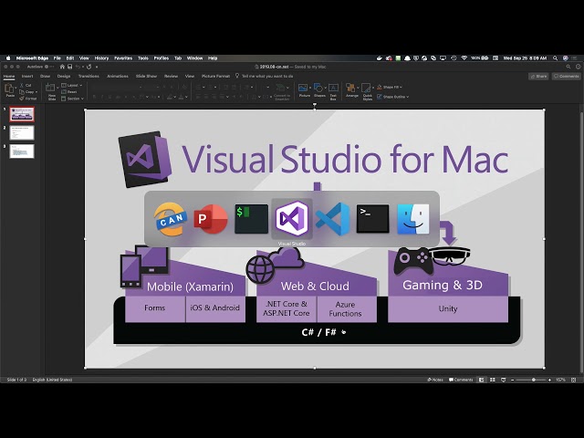Open the Apple menu
The height and width of the screenshot is (438, 584).
[8, 58]
